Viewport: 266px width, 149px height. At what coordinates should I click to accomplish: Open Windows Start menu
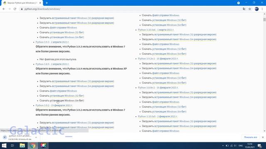(x=4, y=145)
